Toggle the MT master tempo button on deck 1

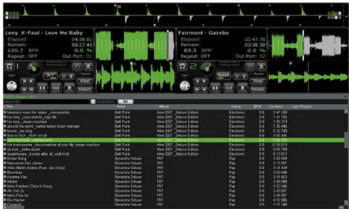click(50, 76)
